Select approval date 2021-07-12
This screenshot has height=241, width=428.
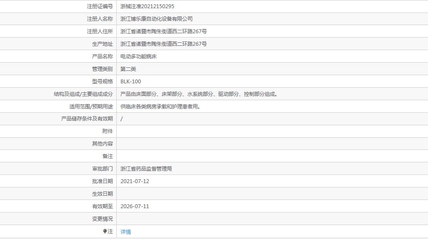click(134, 181)
